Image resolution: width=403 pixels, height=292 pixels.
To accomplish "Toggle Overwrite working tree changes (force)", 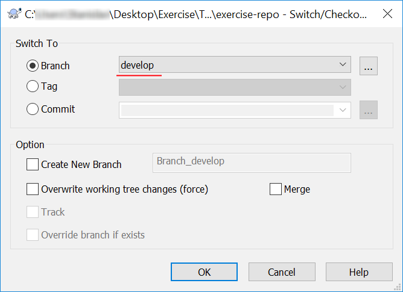I will [x=33, y=189].
